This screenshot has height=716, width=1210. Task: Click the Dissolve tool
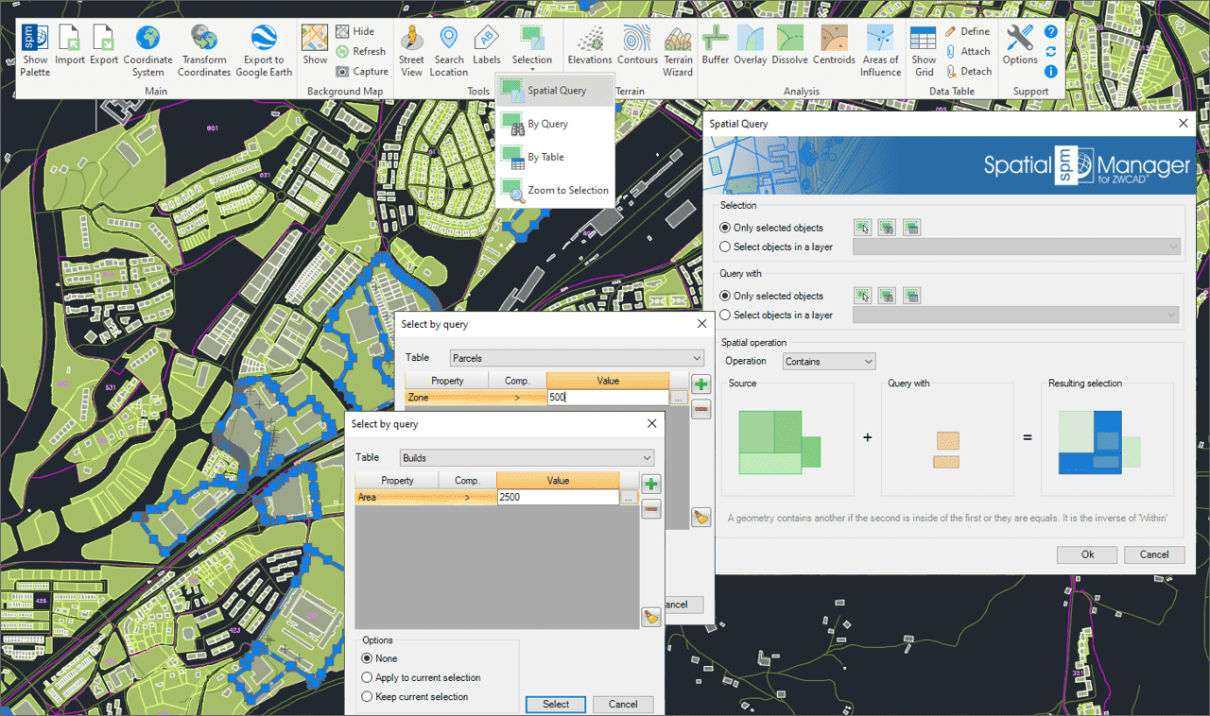coord(789,46)
